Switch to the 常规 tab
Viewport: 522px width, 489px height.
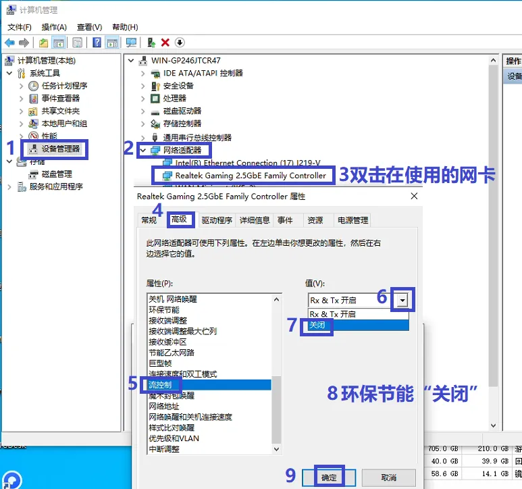pos(149,220)
